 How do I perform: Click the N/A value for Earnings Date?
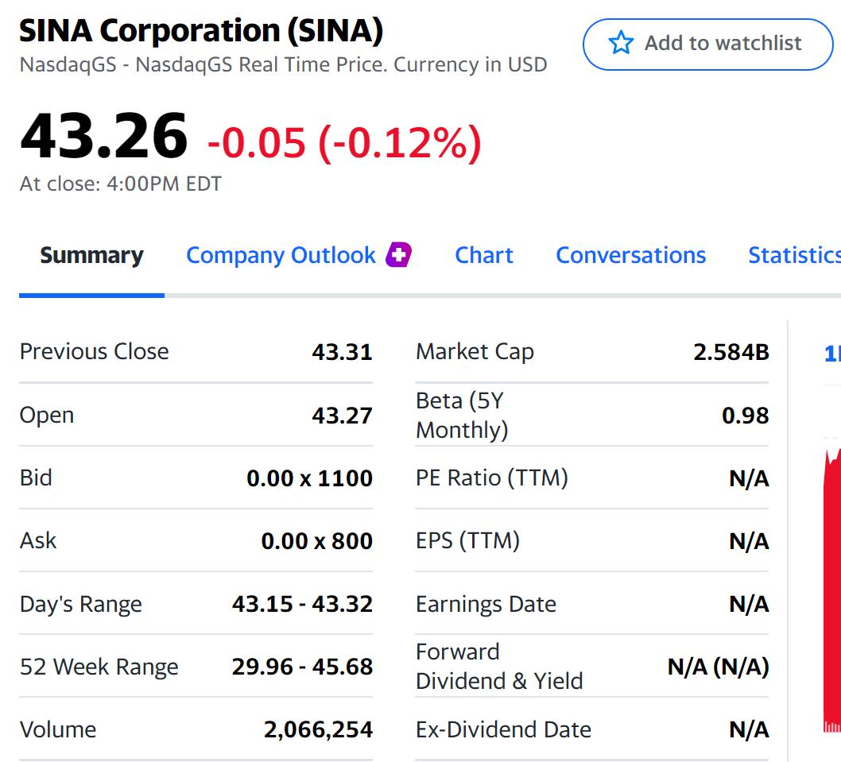(x=750, y=605)
